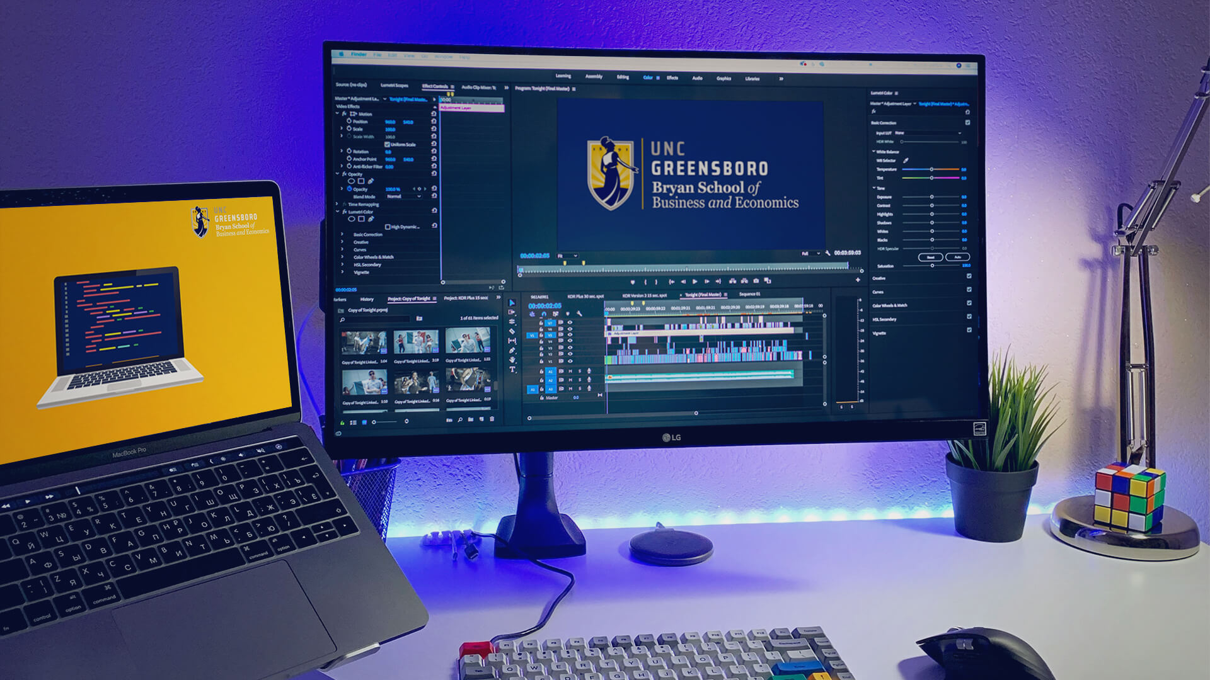
Task: Select the Pen tool in the tools panel
Action: pos(512,351)
